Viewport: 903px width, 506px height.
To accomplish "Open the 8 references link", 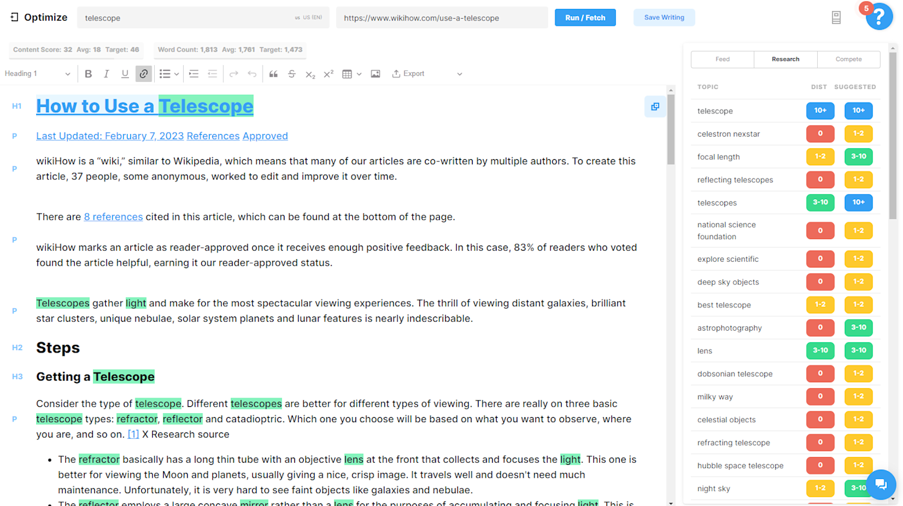I will click(x=114, y=217).
